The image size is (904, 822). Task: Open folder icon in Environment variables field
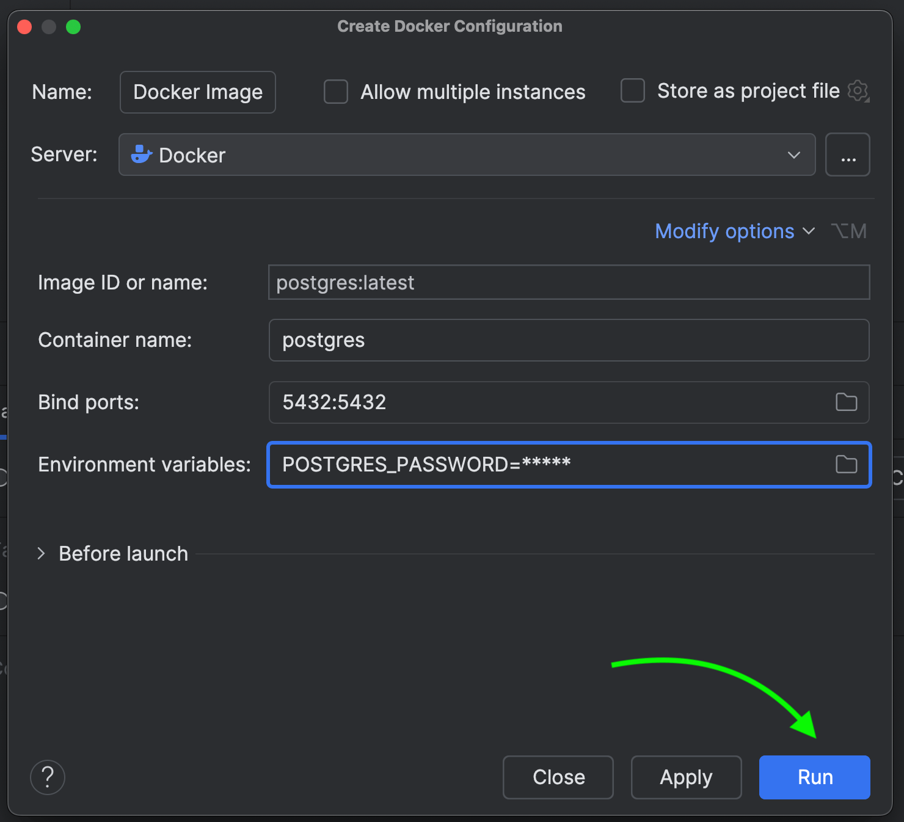coord(846,465)
